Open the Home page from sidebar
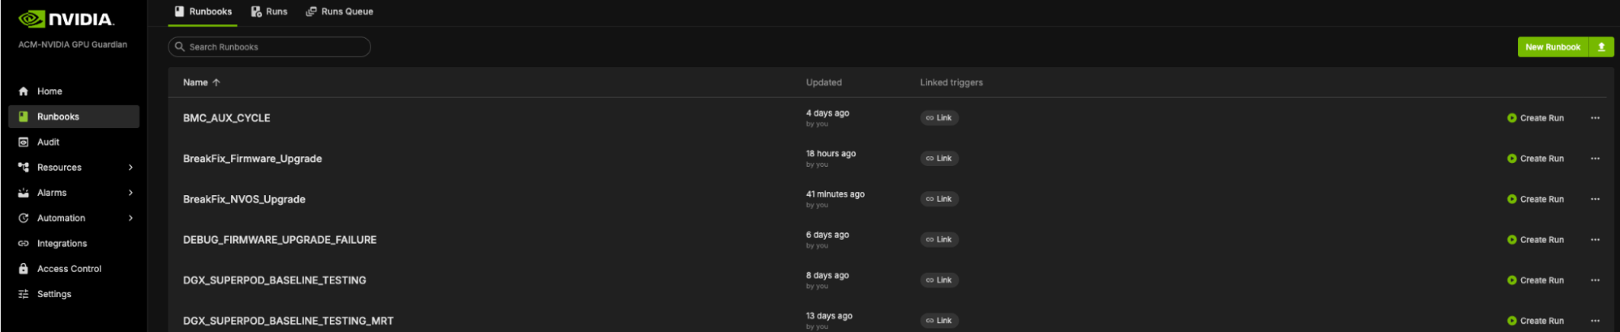This screenshot has width=1620, height=332. [x=49, y=92]
